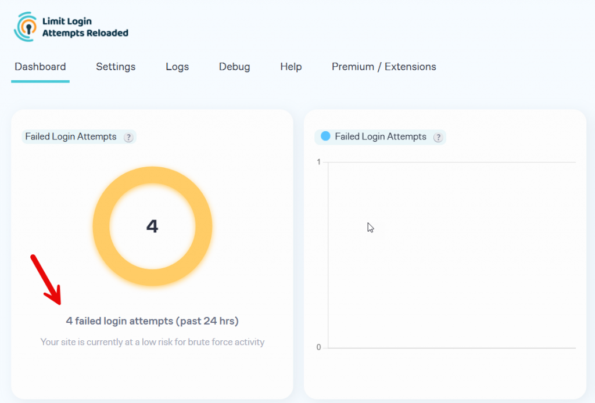This screenshot has height=403, width=595.
Task: Open the Logs tab
Action: (177, 67)
